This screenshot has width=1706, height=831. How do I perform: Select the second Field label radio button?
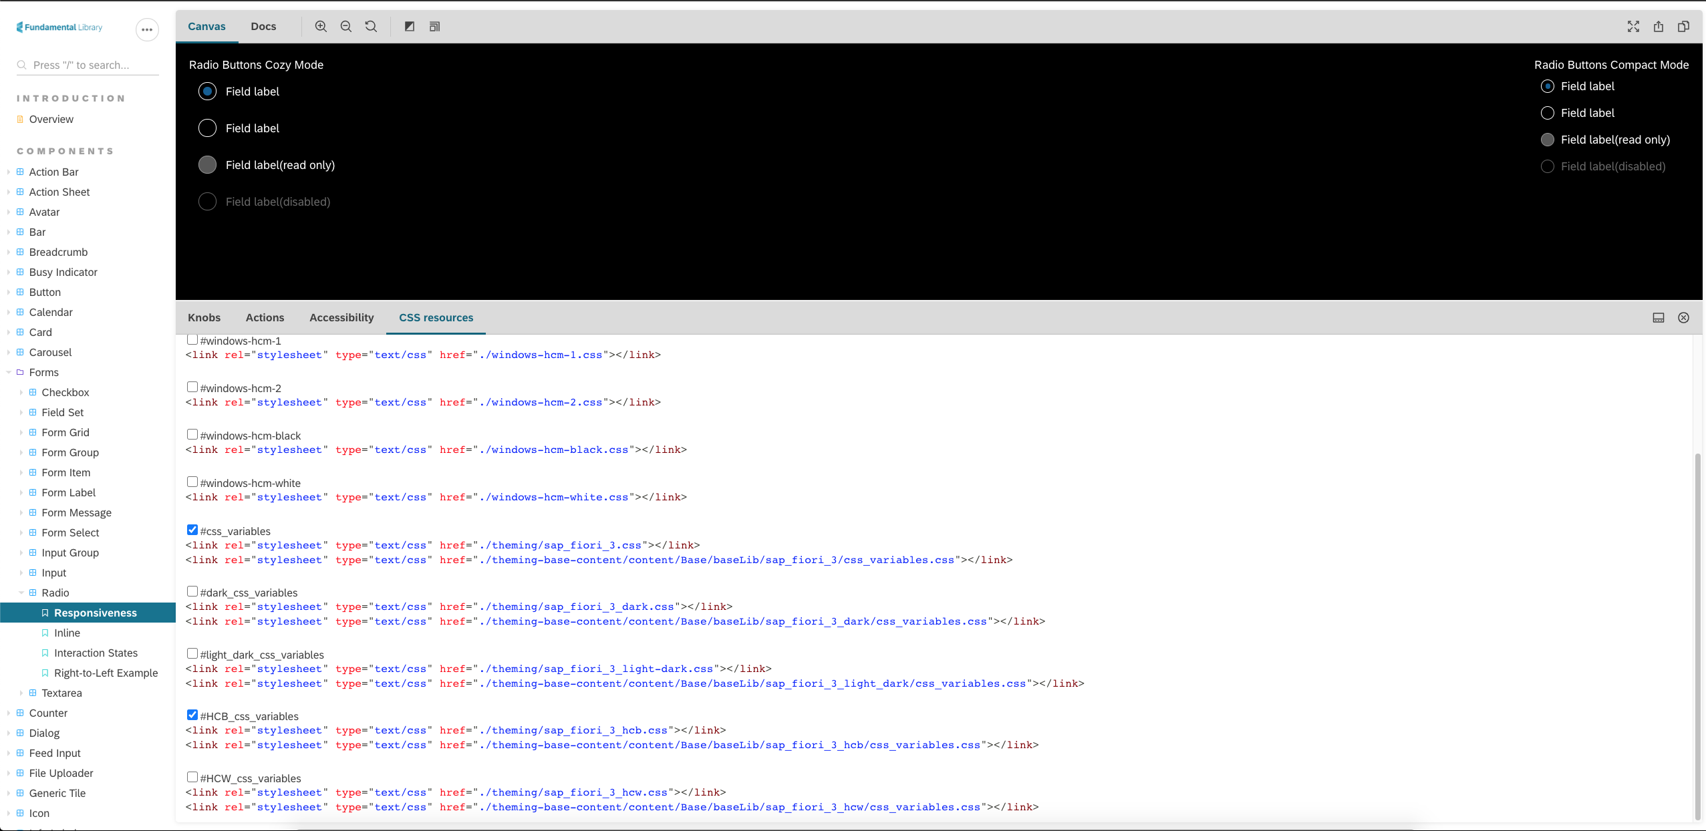pos(207,128)
